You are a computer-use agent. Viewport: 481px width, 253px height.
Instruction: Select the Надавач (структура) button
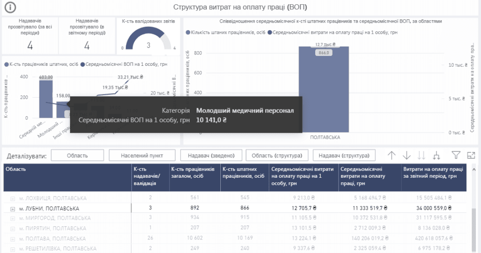(344, 155)
